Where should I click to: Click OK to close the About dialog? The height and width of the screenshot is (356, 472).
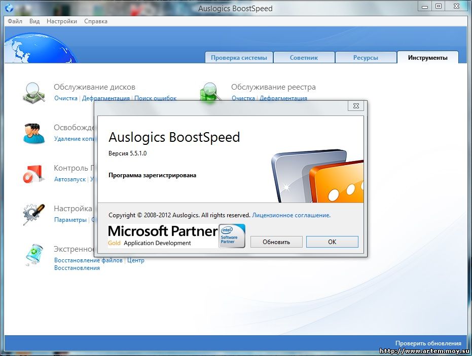(x=332, y=242)
